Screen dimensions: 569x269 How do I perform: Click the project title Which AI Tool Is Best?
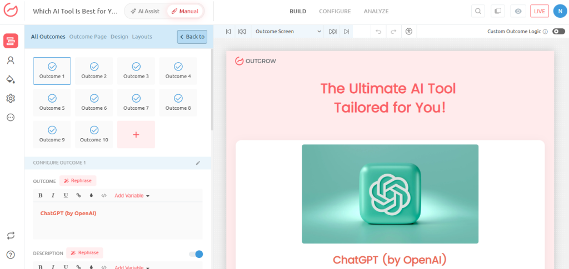click(x=75, y=11)
